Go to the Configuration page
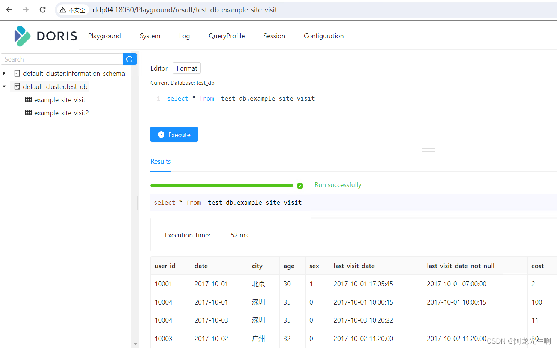 (323, 36)
